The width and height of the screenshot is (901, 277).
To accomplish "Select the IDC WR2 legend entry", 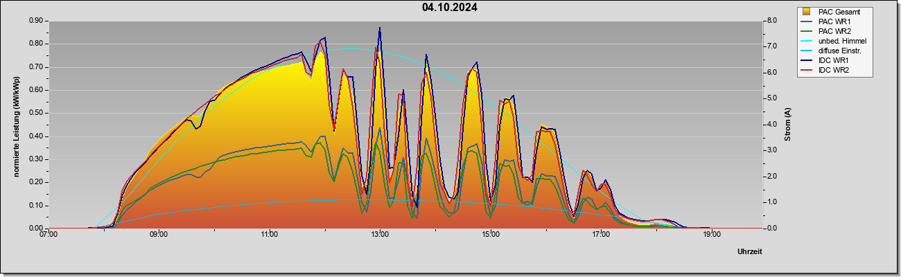I will pos(834,71).
